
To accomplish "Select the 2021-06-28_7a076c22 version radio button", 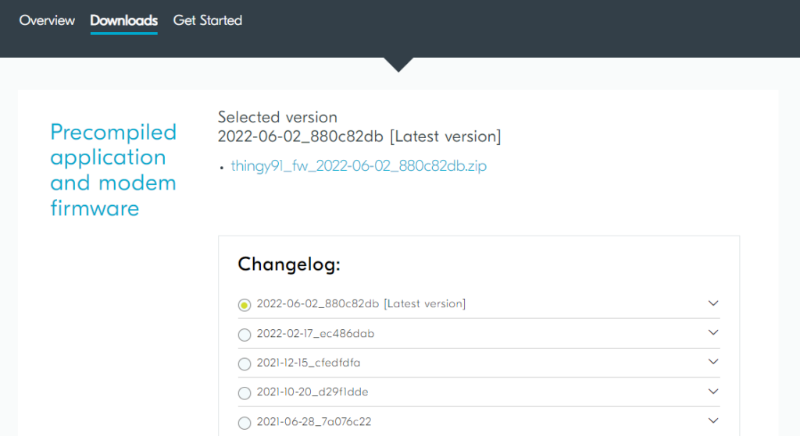I will (x=245, y=423).
